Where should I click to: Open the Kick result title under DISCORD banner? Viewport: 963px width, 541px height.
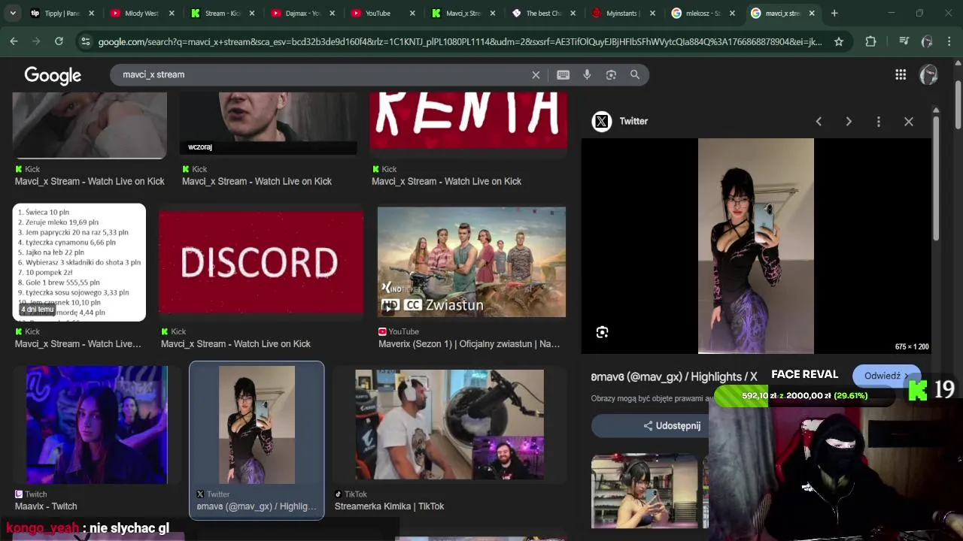click(235, 344)
